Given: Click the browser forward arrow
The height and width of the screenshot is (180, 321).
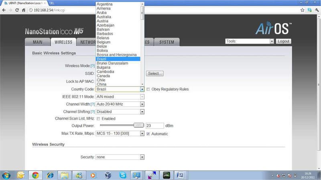Looking at the screenshot, I should 10,10.
